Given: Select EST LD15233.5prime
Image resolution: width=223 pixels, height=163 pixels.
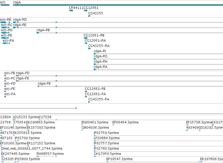Looking at the screenshot, I should coord(26,117).
